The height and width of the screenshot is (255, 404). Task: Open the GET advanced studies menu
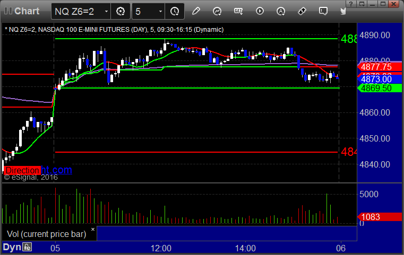click(x=238, y=11)
